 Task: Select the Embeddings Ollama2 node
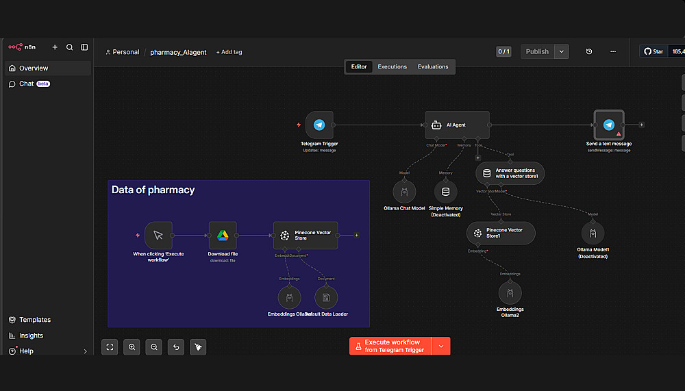click(x=510, y=293)
